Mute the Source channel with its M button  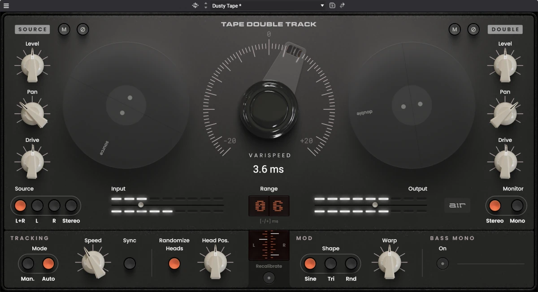pyautogui.click(x=64, y=30)
